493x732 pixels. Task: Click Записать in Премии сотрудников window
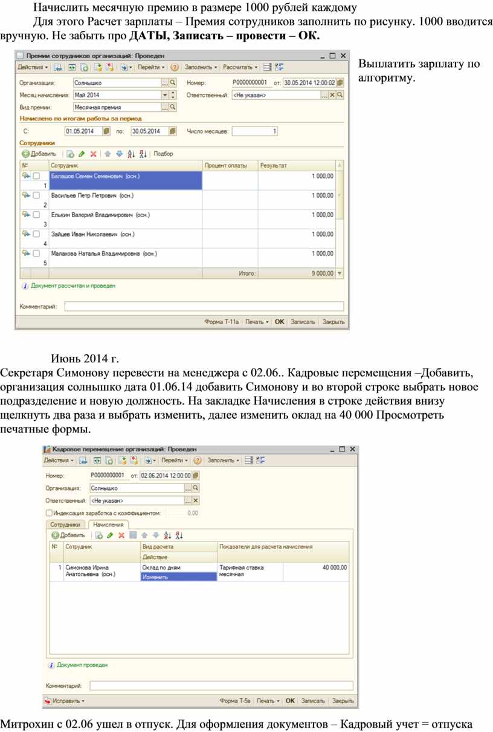pyautogui.click(x=303, y=322)
